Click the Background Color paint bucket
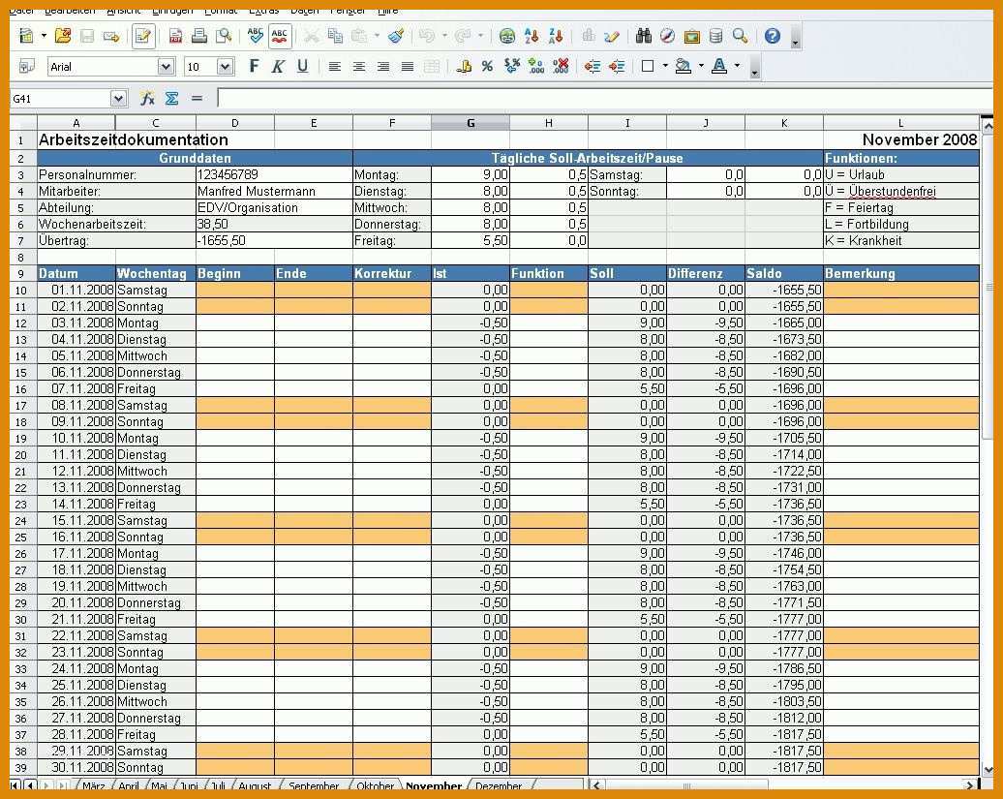 pos(684,66)
